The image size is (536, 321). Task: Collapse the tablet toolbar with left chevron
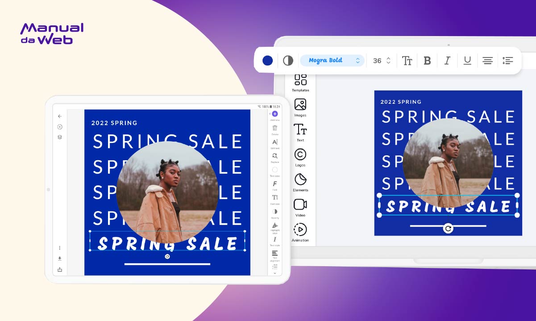point(270,114)
